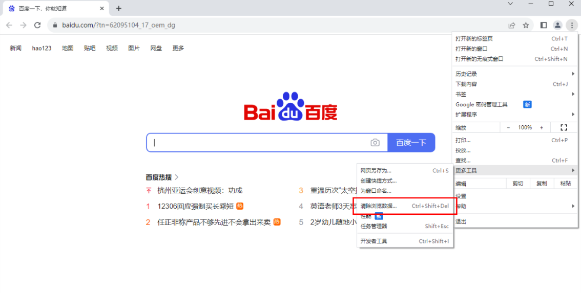Open hot search 任正非称产品不够先进不会拿出来卖

pyautogui.click(x=214, y=222)
